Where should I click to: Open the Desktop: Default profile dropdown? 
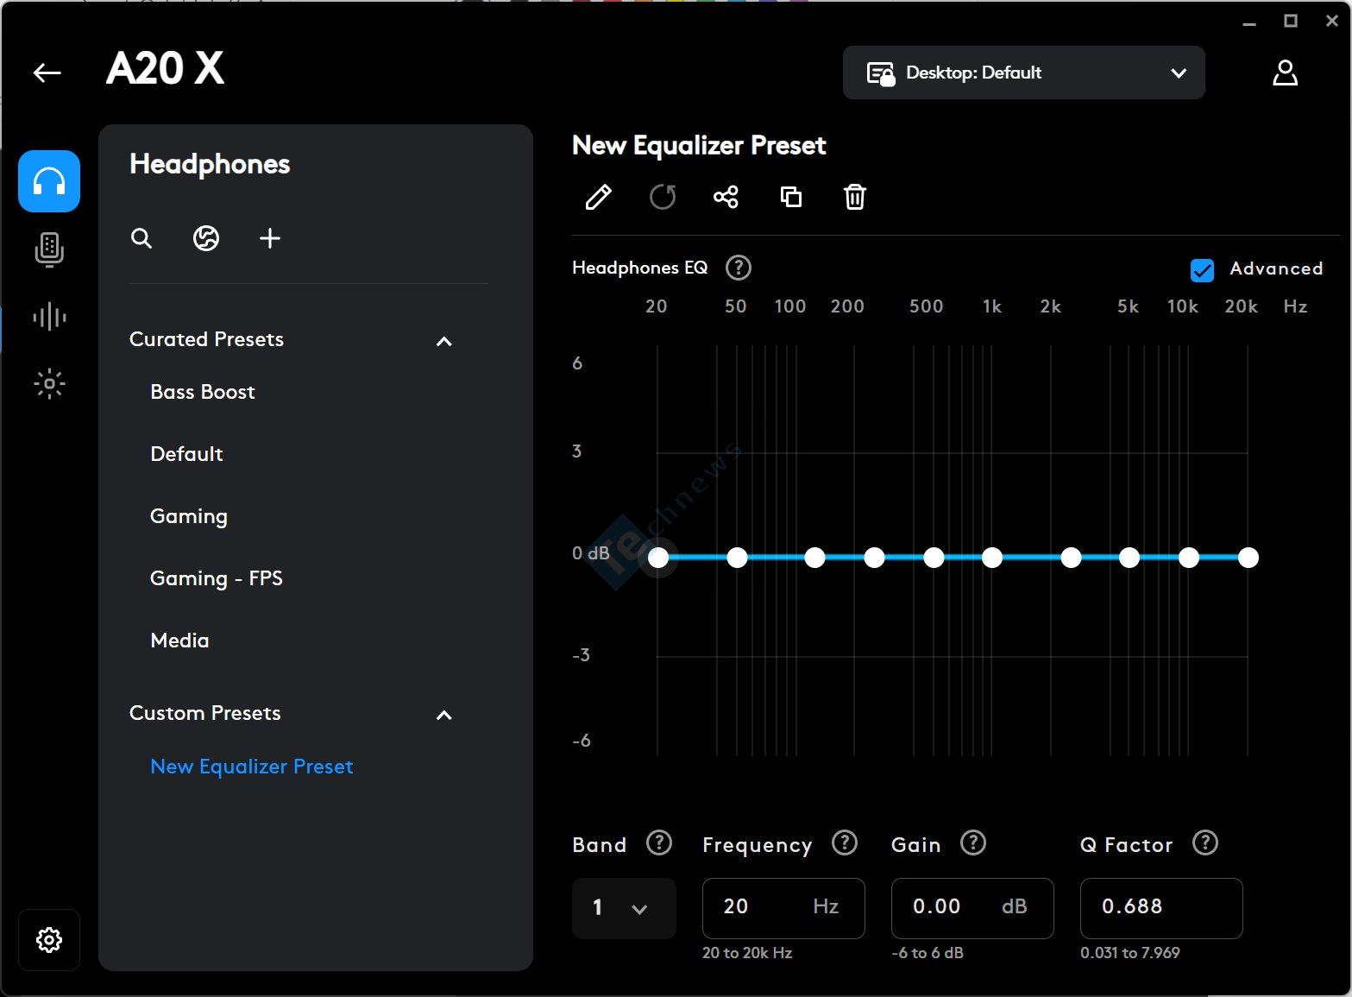[x=1023, y=73]
